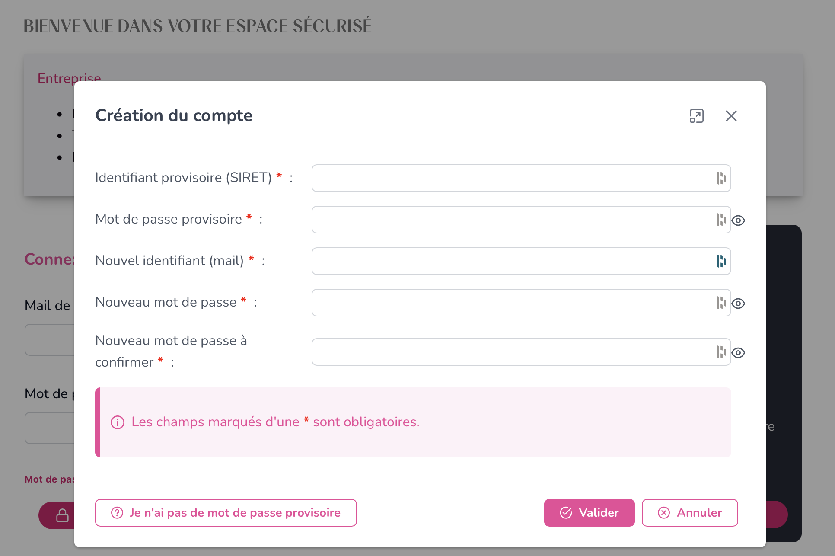Close the Création du compte dialog

click(x=731, y=116)
